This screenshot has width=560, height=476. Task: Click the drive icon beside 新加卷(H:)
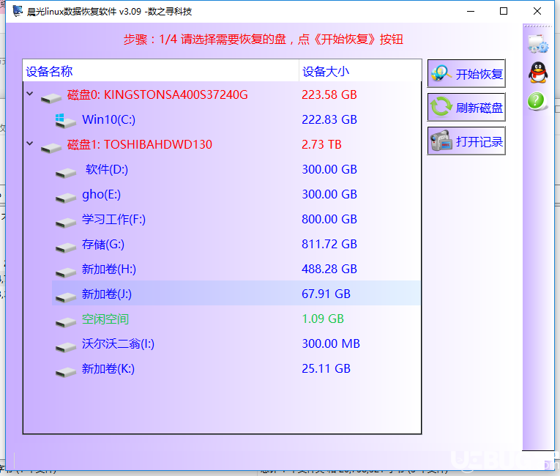(x=66, y=272)
